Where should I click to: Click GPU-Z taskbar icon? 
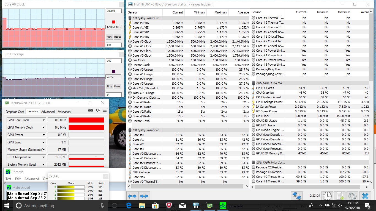tap(209, 206)
